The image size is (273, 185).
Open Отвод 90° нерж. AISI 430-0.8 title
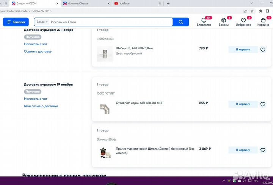tap(139, 103)
